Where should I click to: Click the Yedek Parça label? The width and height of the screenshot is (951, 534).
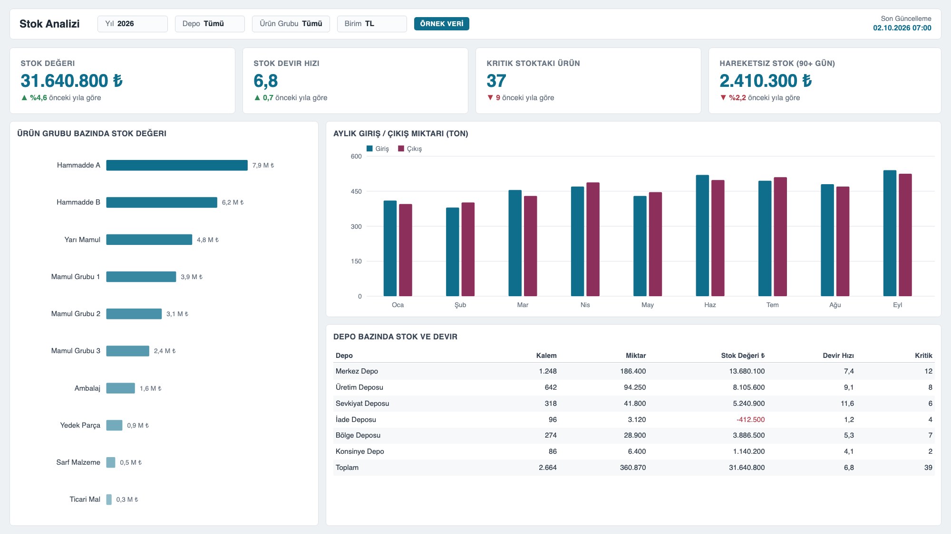80,425
